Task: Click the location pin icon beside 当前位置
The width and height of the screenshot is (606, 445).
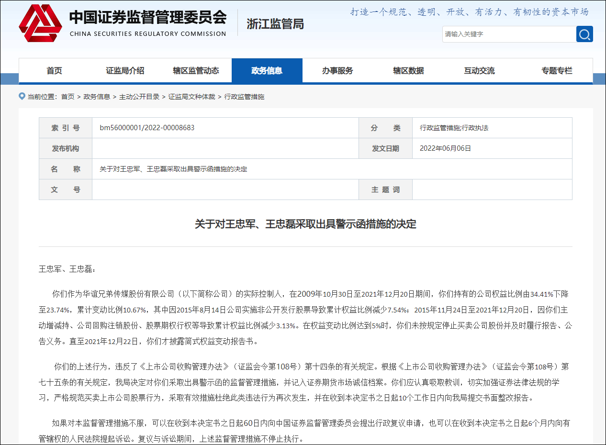Action: click(22, 96)
